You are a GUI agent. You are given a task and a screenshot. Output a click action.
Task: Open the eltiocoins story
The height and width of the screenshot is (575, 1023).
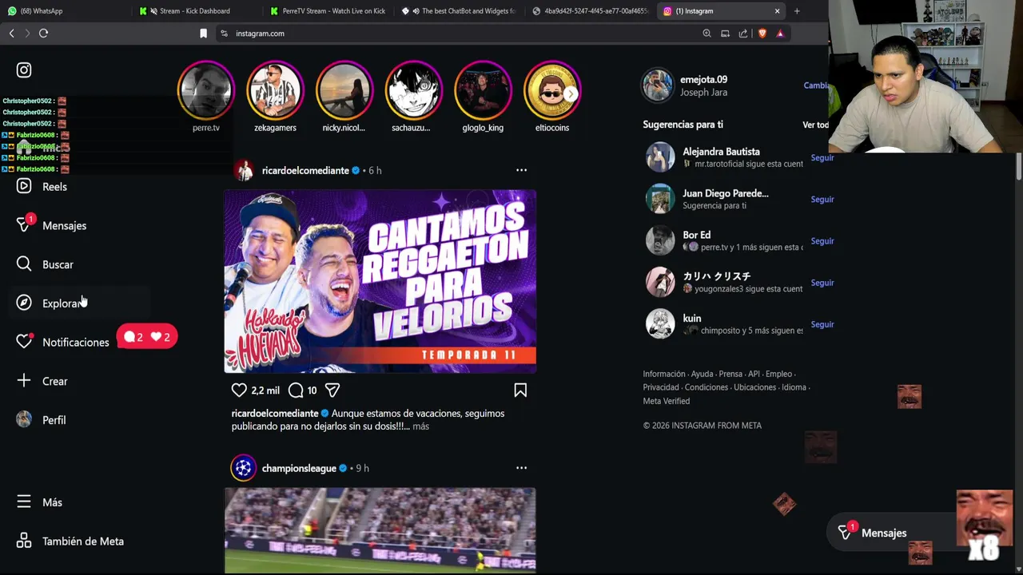552,91
